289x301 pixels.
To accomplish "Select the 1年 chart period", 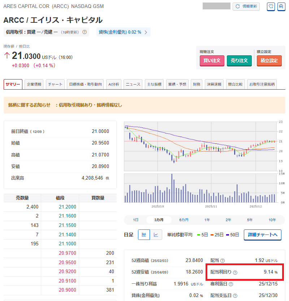I will 207,220.
